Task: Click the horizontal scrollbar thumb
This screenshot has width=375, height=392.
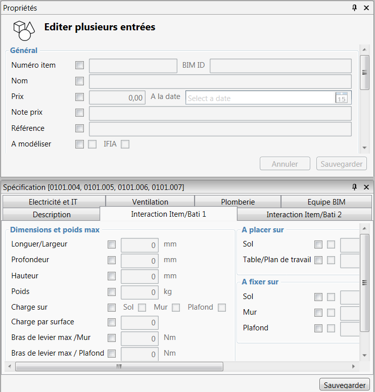Action: [119, 367]
